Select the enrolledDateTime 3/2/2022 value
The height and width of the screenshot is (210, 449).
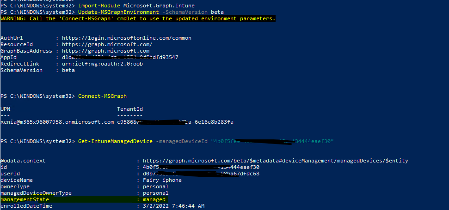click(x=173, y=206)
